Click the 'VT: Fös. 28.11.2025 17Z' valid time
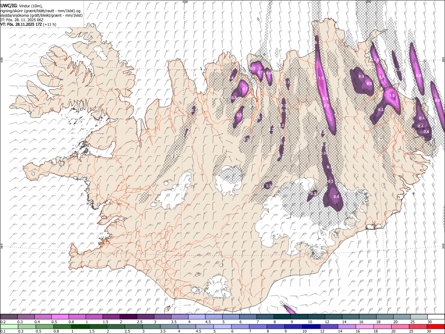This screenshot has width=445, height=334. 21,24
